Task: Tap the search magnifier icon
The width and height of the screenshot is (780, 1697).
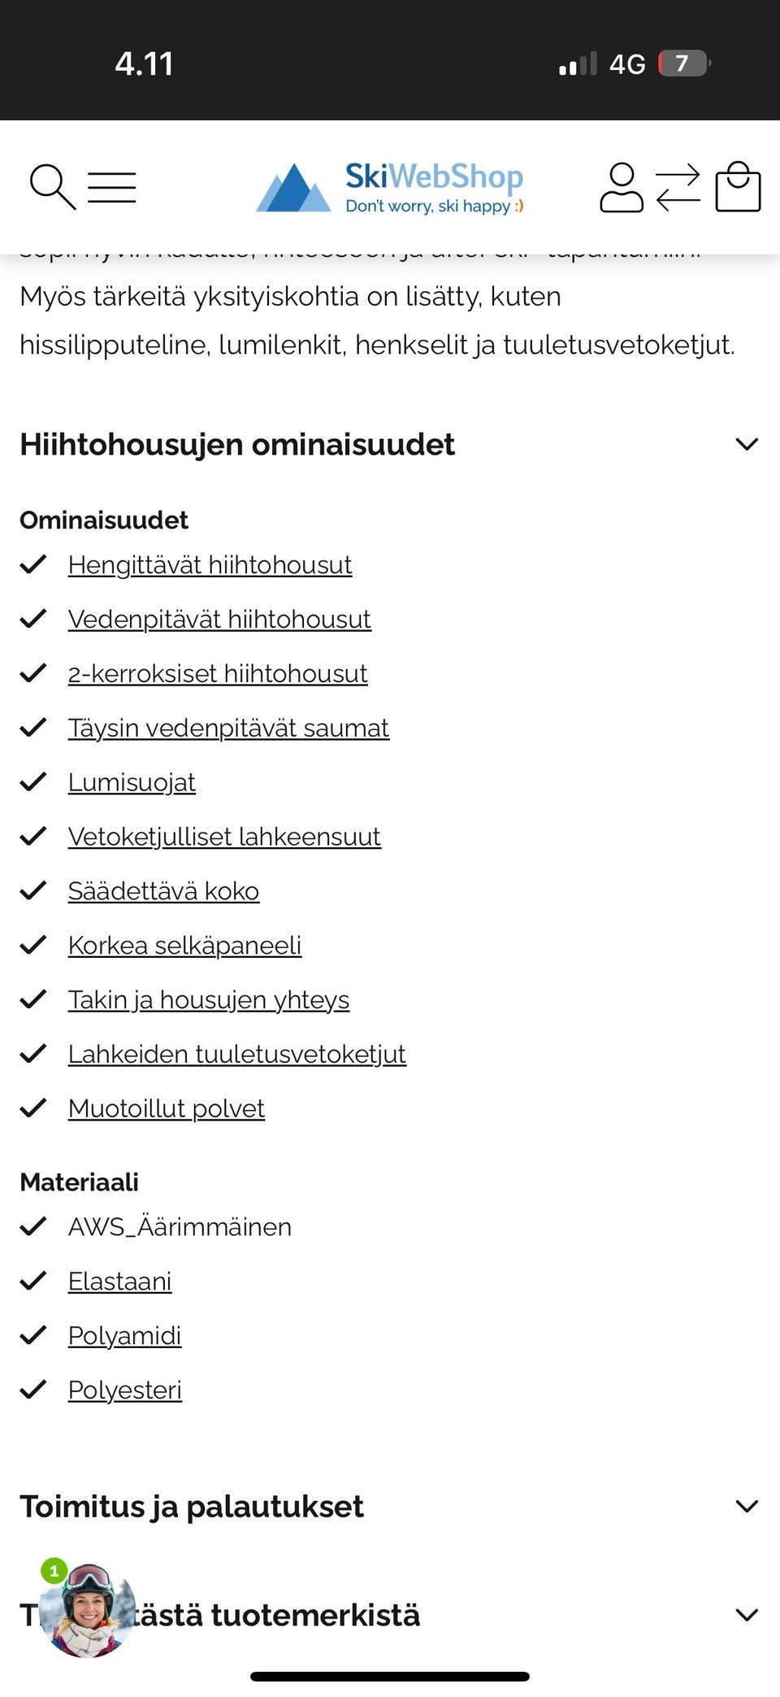Action: point(51,187)
